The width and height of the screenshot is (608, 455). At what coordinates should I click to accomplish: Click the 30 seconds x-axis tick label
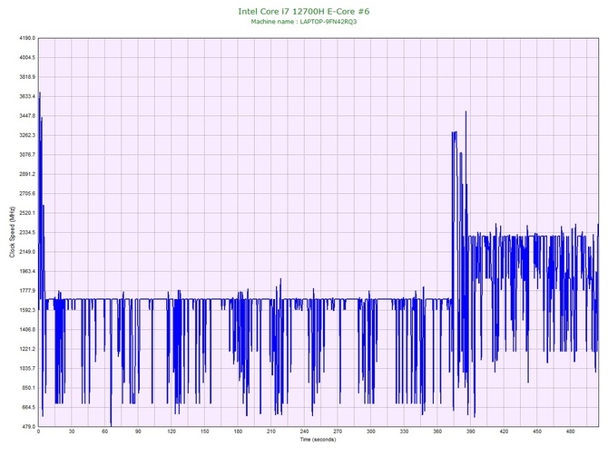point(72,431)
